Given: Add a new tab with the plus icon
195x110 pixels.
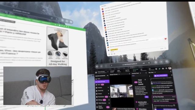Looking at the screenshot, I should (161, 62).
